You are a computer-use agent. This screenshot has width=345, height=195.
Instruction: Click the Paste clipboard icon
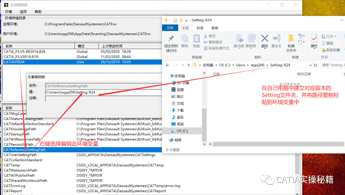[x=196, y=39]
